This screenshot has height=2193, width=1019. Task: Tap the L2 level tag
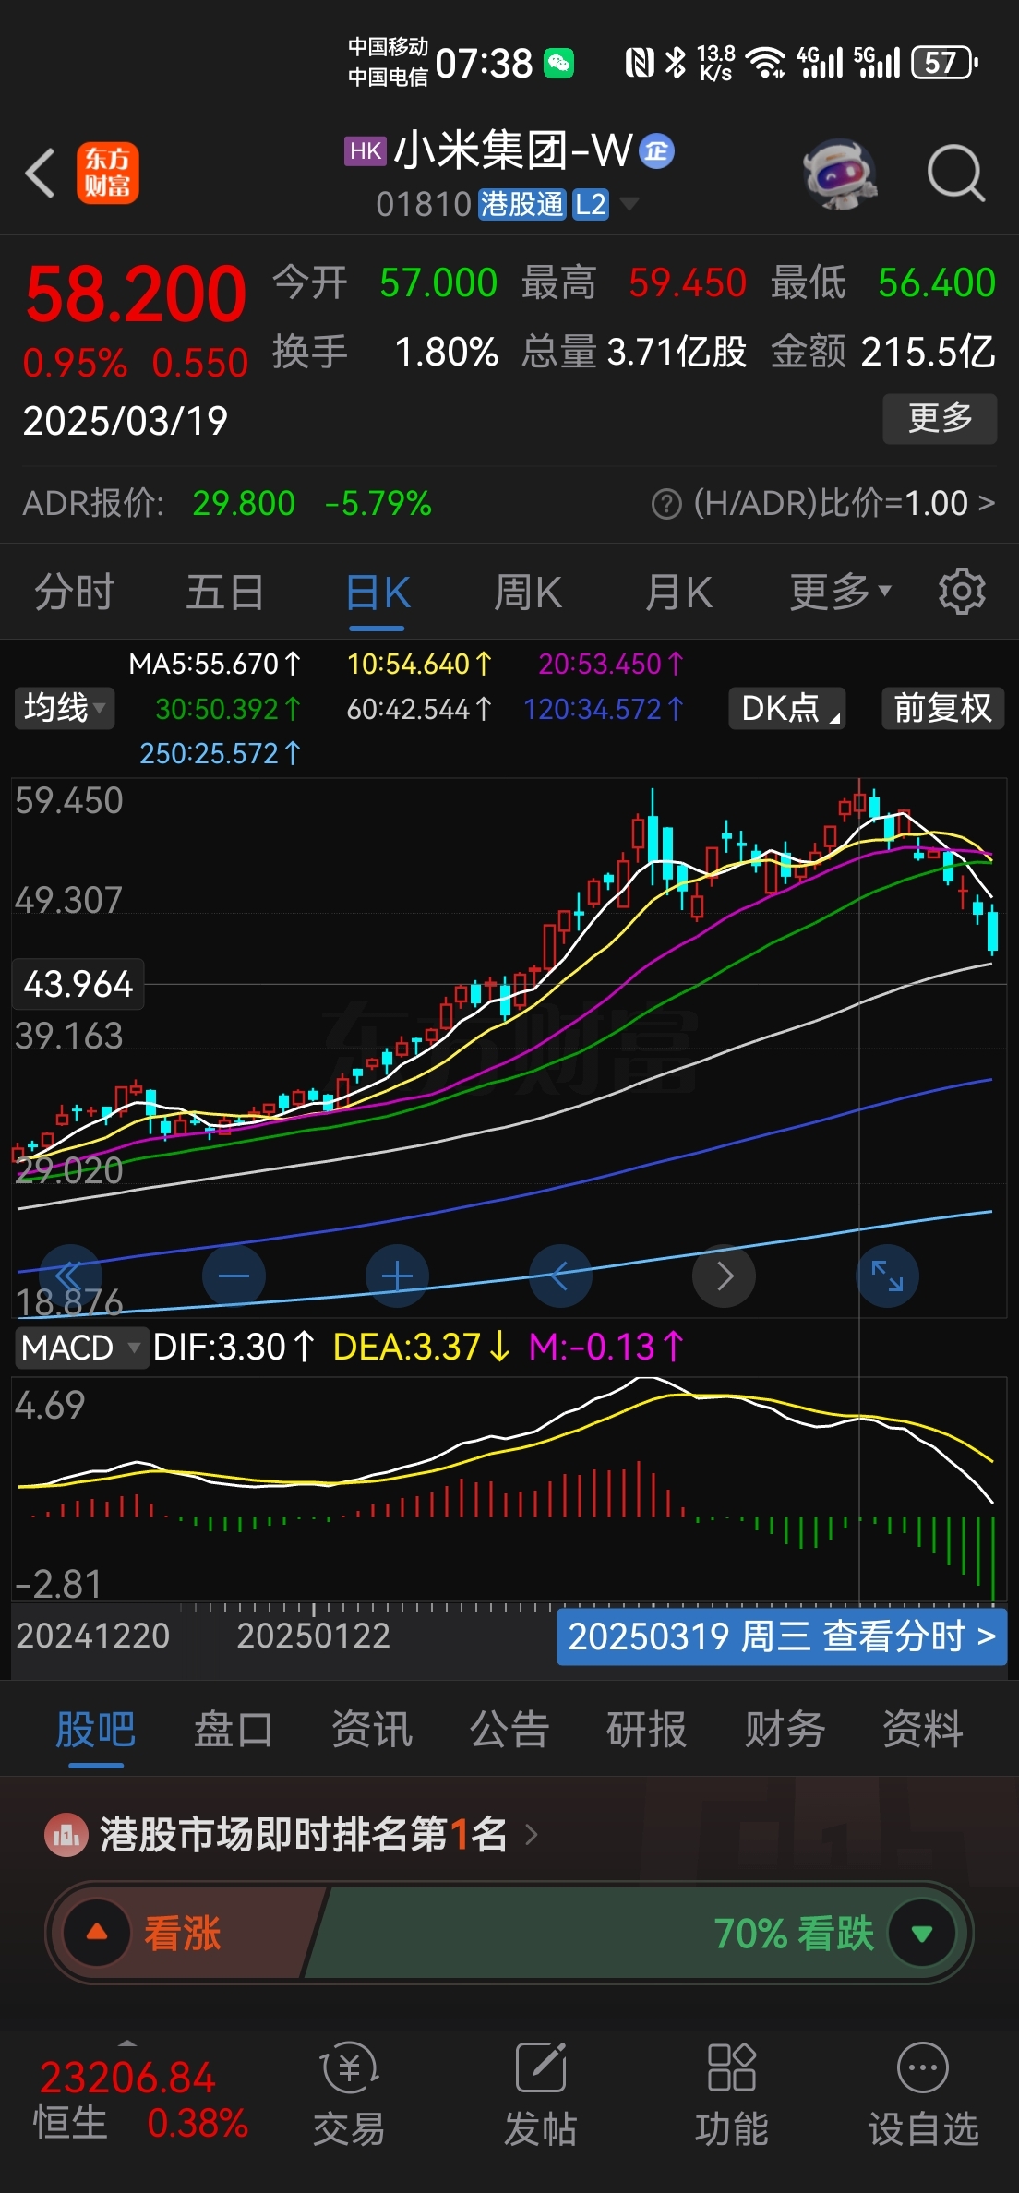(591, 204)
